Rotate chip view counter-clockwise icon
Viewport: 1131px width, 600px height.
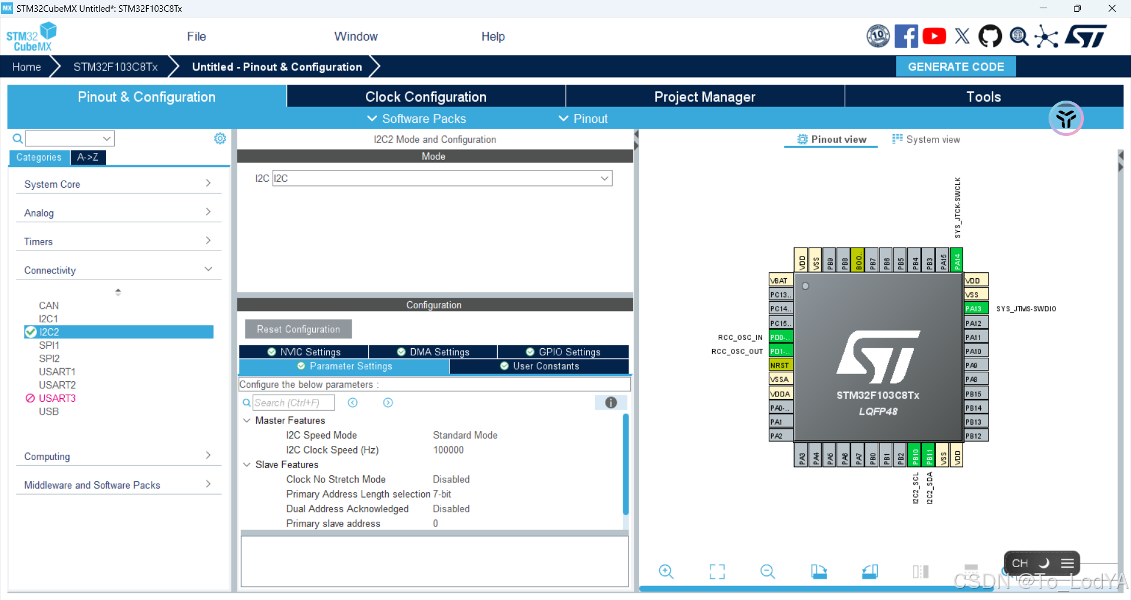pyautogui.click(x=869, y=571)
